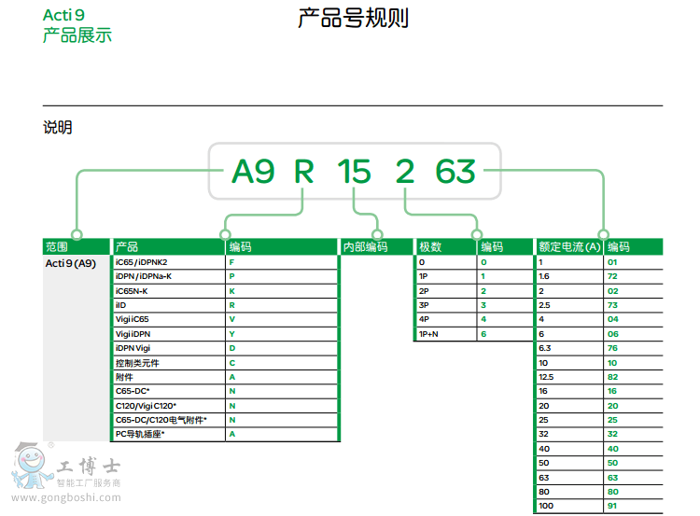Click the connector circle above the 范围 column
This screenshot has height=516, width=700.
(x=77, y=234)
